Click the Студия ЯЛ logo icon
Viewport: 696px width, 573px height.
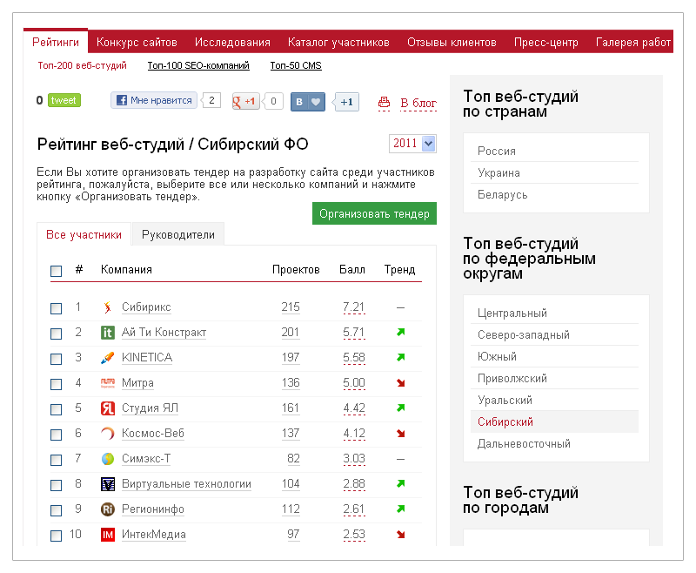point(107,408)
